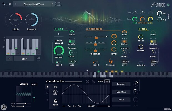Image resolution: width=172 pixels, height=111 pixels.
Task: Toggle the lead section power button
Action: coord(55,29)
